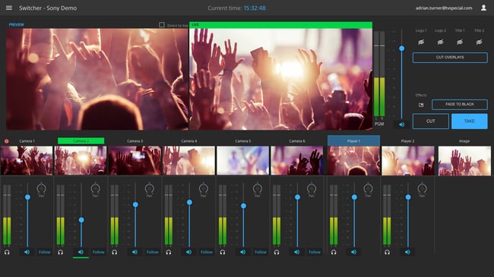Open the hamburger menu

click(9, 8)
